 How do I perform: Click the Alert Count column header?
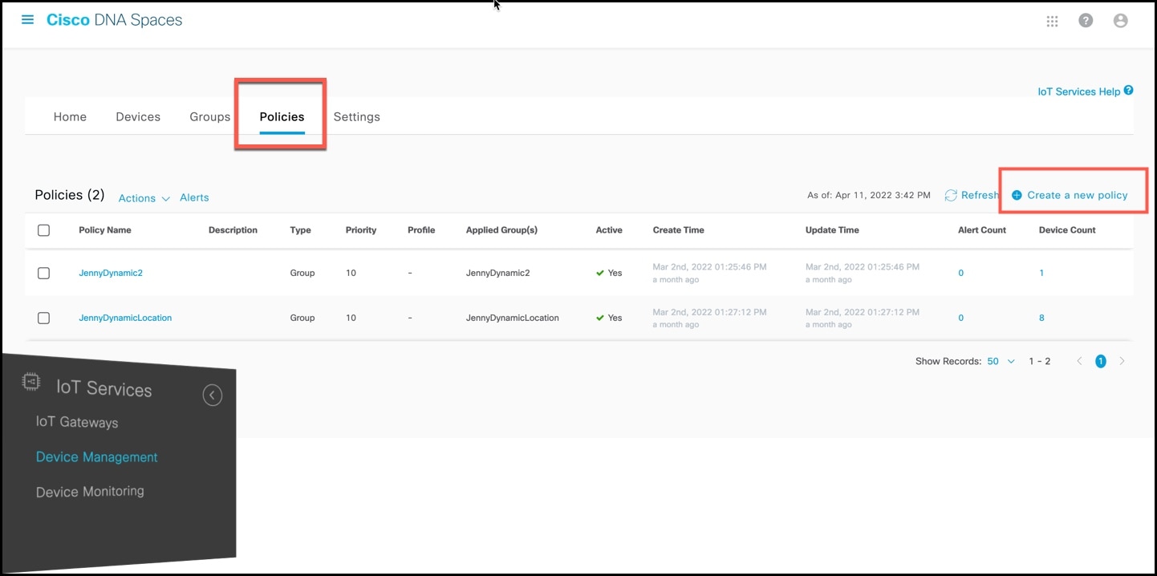(982, 230)
